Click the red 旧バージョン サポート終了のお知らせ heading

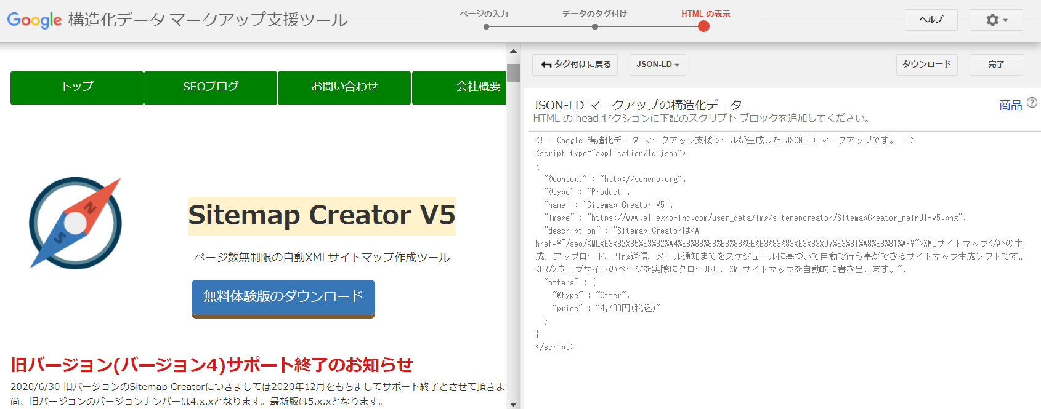(x=212, y=365)
